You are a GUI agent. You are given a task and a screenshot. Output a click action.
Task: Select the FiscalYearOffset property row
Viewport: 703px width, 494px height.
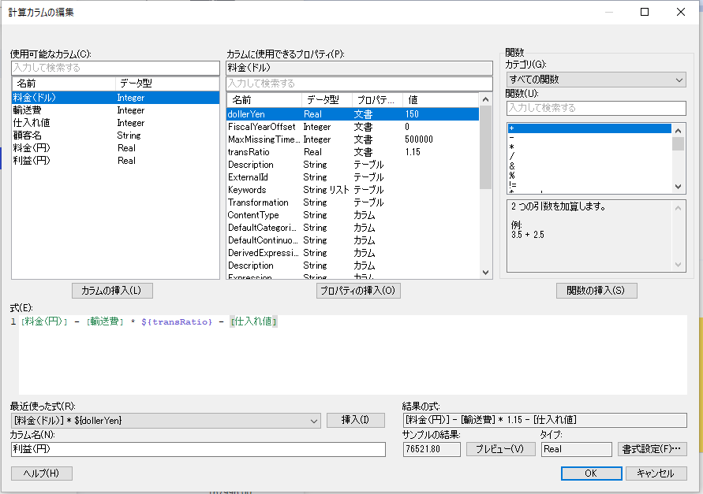pyautogui.click(x=353, y=127)
